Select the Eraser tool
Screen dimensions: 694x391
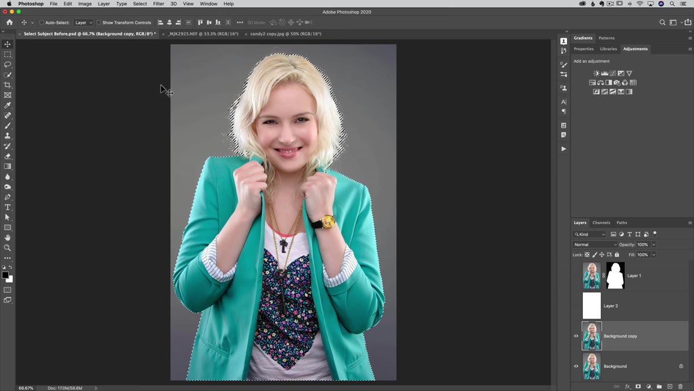coord(8,156)
